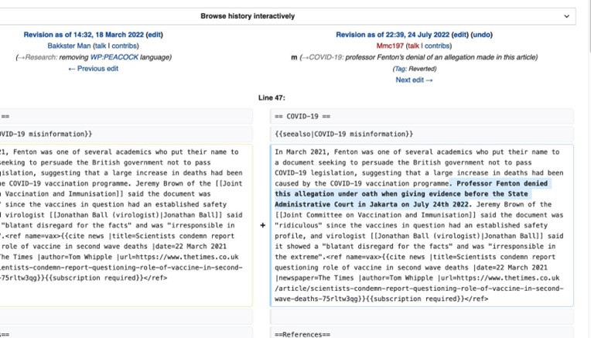Follow the →COVID-19 section link in edit summary
Image resolution: width=591 pixels, height=338 pixels.
tap(323, 57)
